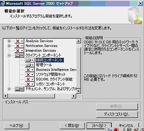Close the SQL Server 2005 setup window
Image resolution: width=144 pixels, height=131 pixels.
(140, 3)
